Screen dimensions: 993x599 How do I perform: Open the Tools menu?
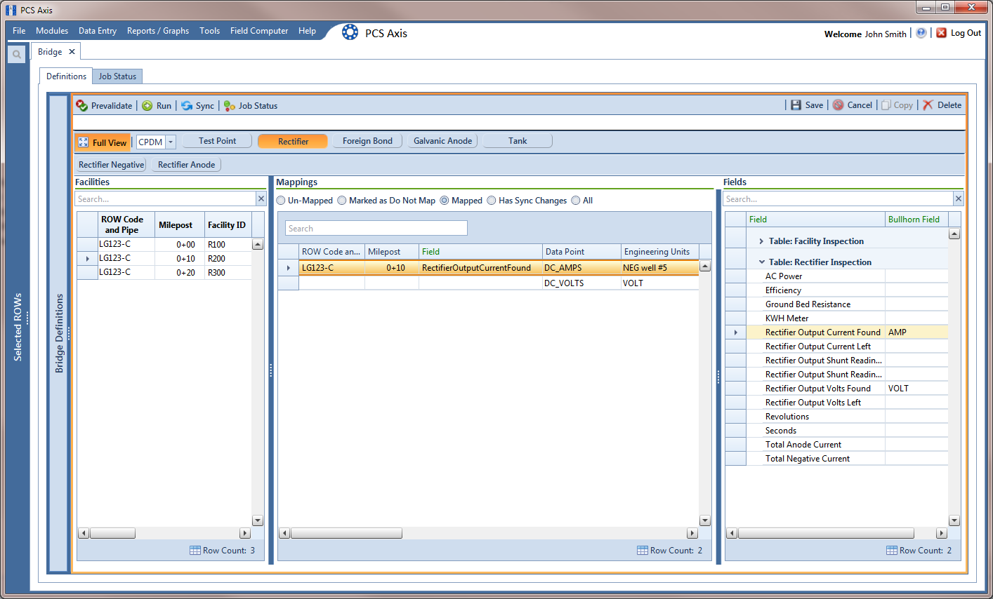pos(209,31)
